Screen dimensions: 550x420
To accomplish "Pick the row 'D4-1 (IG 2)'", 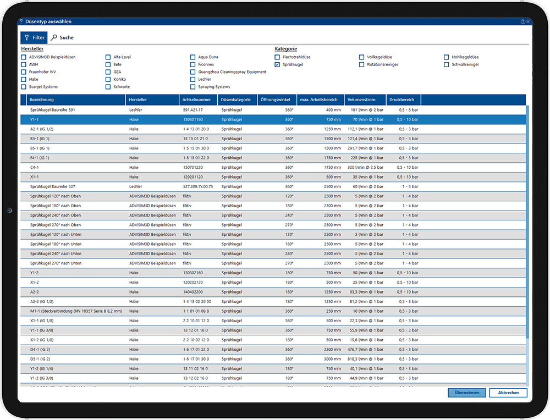I will click(x=273, y=350).
